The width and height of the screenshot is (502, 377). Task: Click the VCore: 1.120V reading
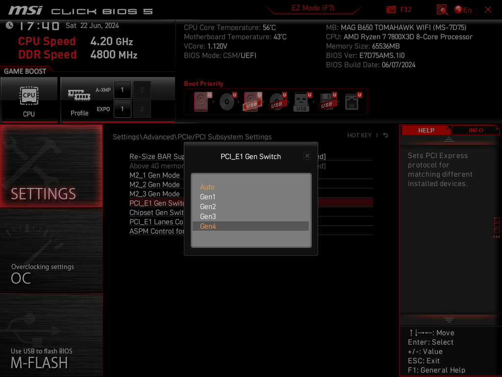[205, 46]
